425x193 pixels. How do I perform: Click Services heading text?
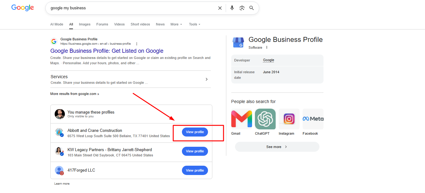coord(59,77)
